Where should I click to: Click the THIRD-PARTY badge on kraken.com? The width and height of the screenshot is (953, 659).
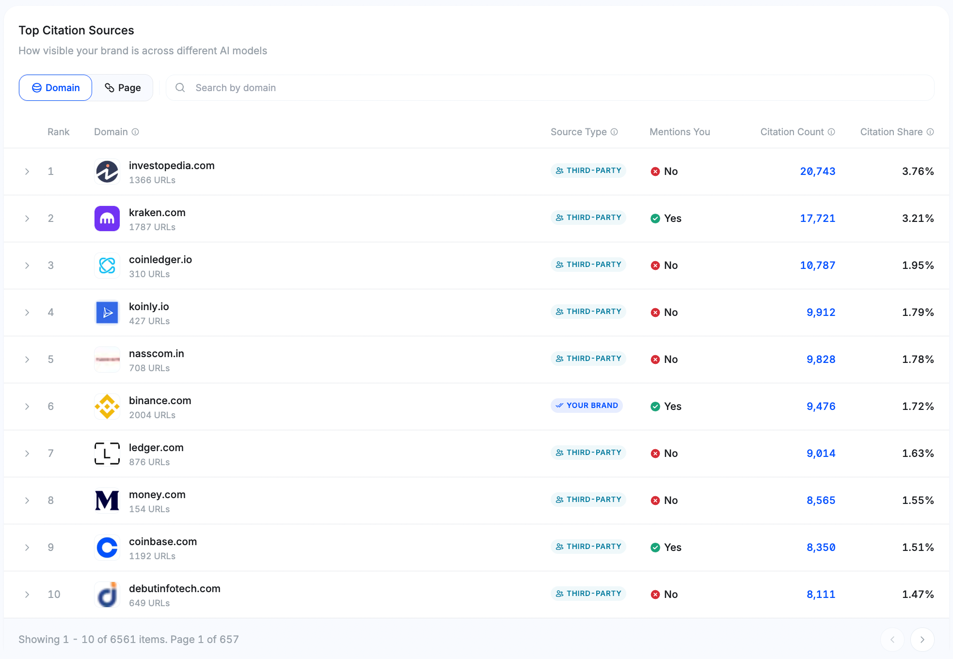pyautogui.click(x=588, y=217)
